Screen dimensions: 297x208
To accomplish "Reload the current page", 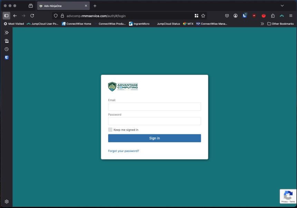I will [x=32, y=16].
